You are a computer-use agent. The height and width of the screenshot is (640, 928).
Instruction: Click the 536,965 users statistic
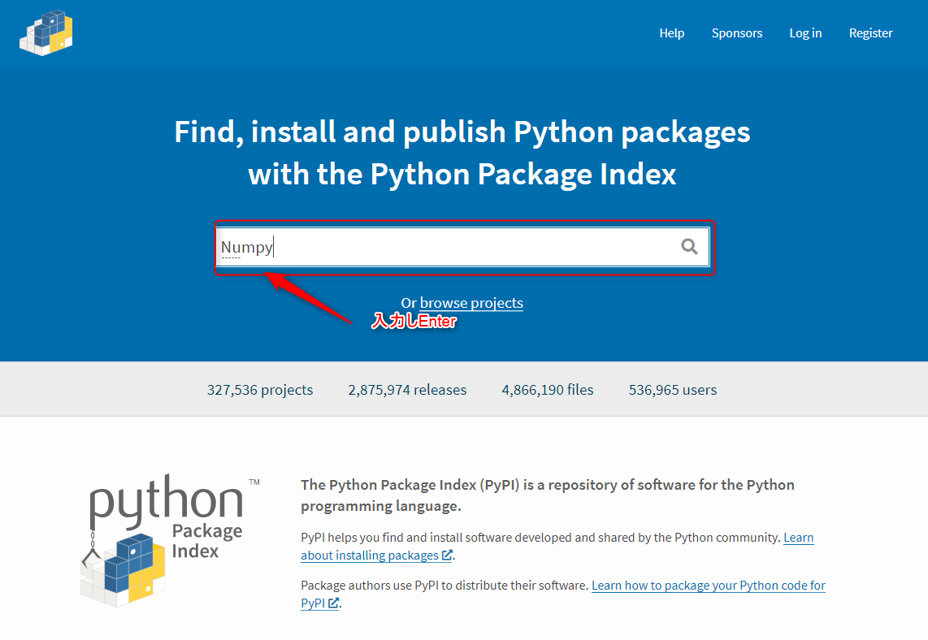tap(672, 390)
